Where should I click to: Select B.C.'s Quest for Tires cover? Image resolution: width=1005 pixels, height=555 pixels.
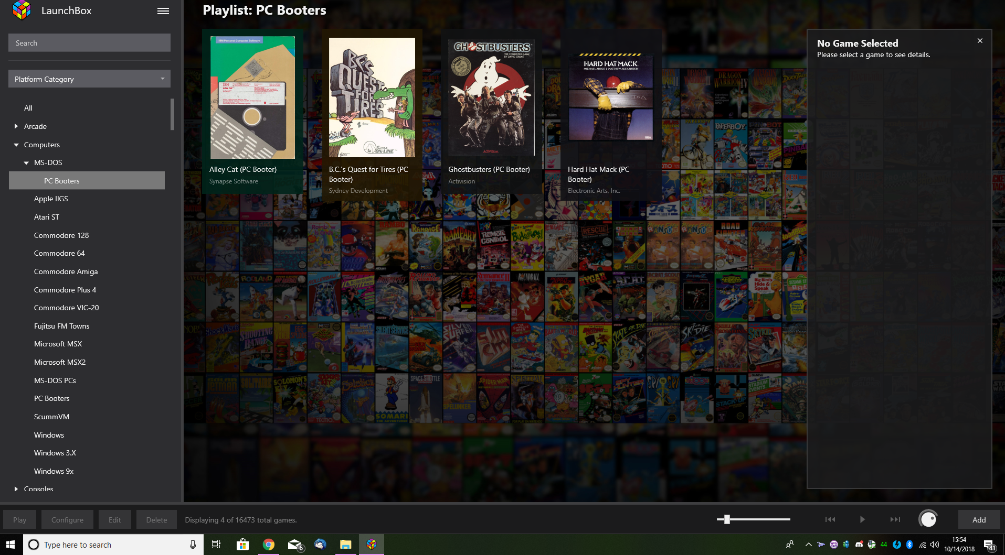point(372,97)
